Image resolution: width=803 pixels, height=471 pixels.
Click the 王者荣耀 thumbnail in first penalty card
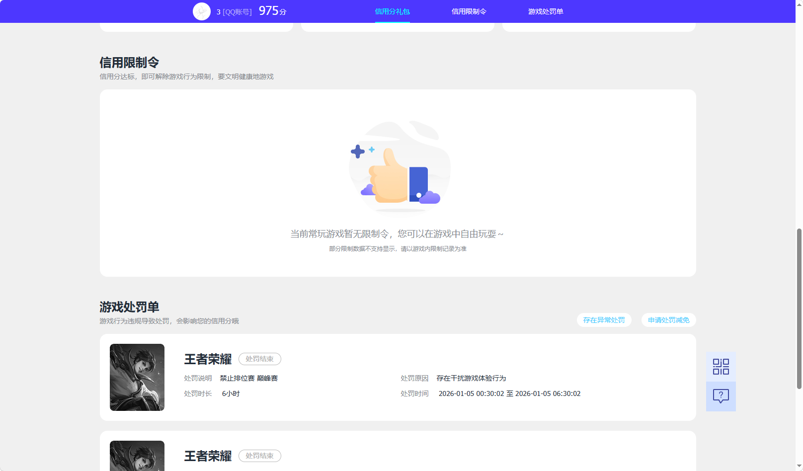point(137,377)
